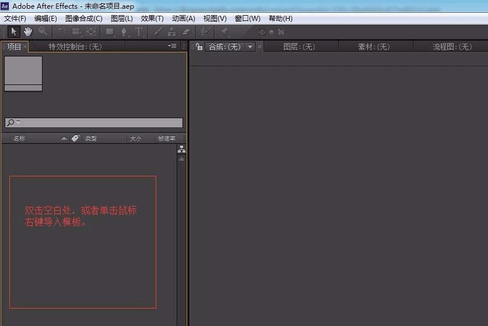Switch to the 特效控制台 tab

(75, 47)
